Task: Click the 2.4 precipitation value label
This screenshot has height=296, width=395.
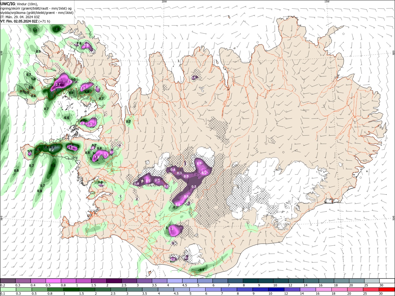Action: pyautogui.click(x=46, y=147)
